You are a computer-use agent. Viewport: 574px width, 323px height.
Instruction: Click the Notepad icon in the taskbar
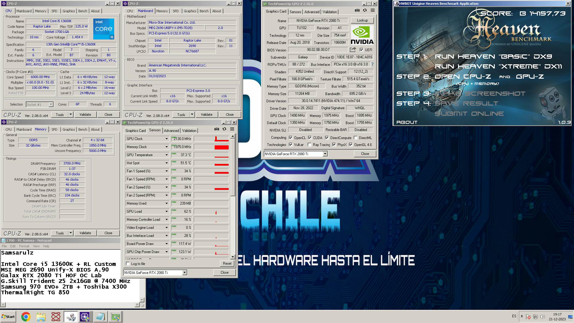pyautogui.click(x=100, y=317)
